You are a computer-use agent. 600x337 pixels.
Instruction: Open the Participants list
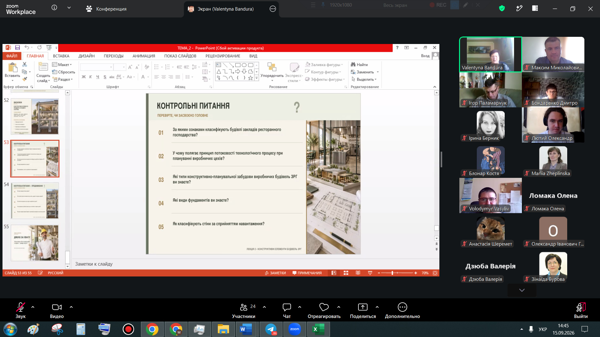click(244, 311)
